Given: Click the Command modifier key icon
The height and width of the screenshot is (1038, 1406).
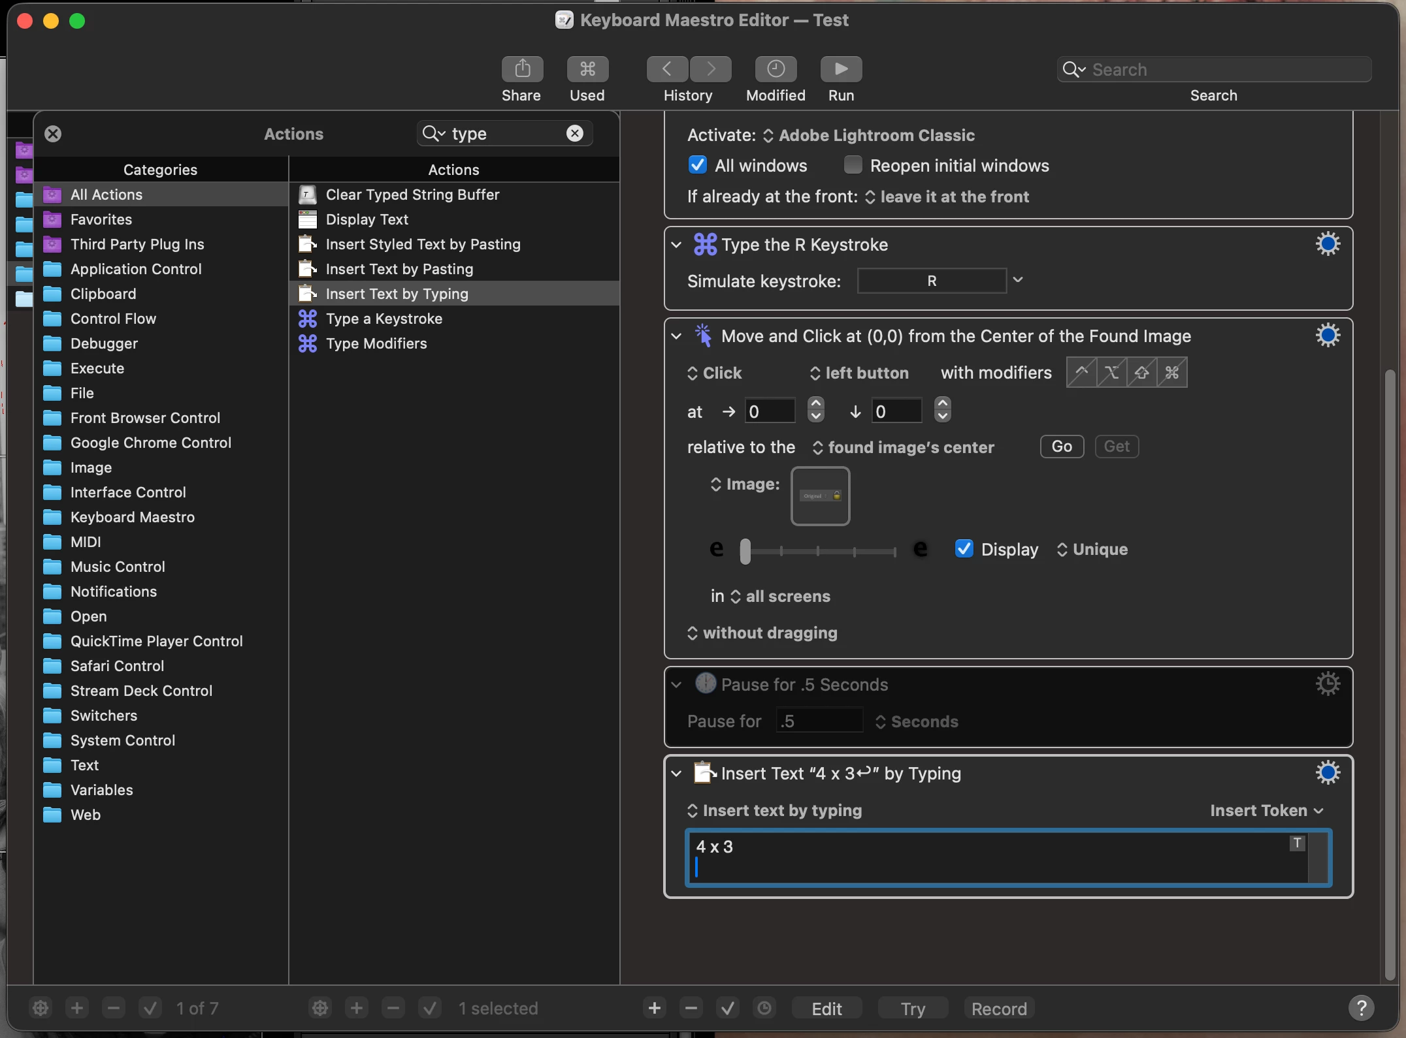Looking at the screenshot, I should pos(1172,373).
